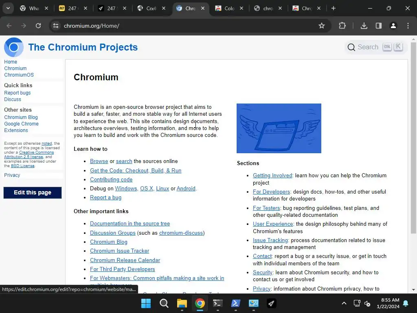The image size is (417, 313).
Task: Open the Chrome three-dot menu
Action: pyautogui.click(x=408, y=26)
